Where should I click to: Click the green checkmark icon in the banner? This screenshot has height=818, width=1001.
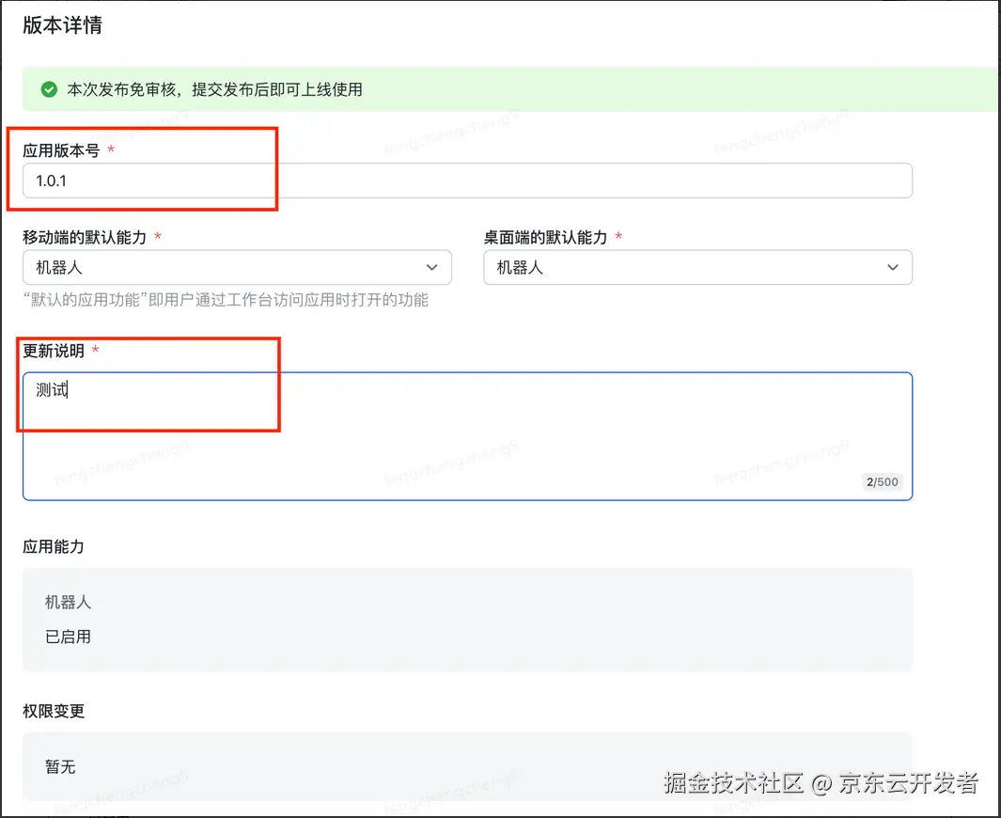coord(48,88)
